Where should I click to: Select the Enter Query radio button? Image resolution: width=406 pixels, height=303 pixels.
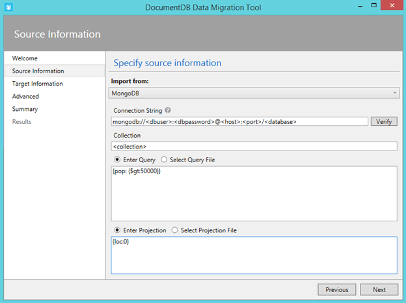click(x=117, y=159)
